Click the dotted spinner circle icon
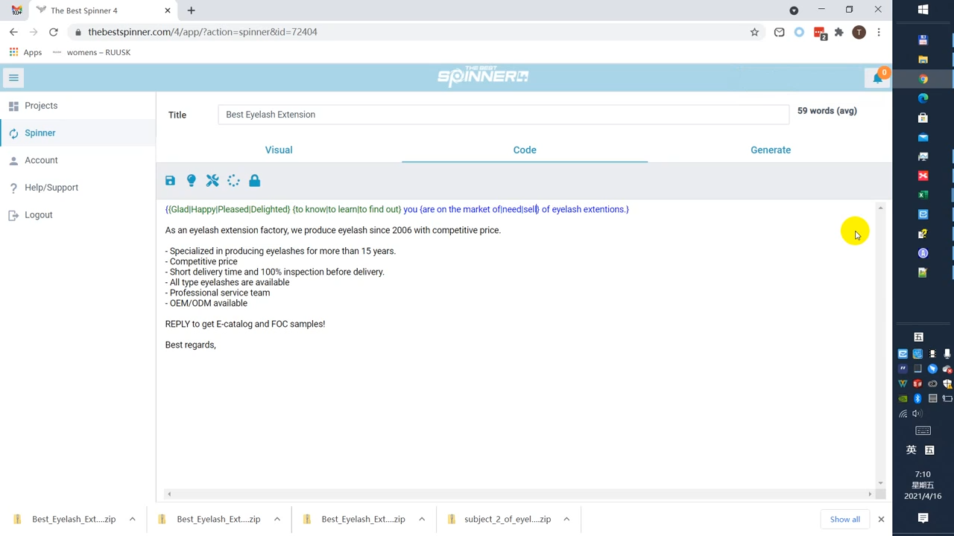 (x=233, y=181)
